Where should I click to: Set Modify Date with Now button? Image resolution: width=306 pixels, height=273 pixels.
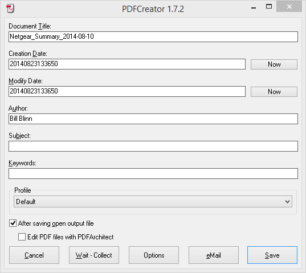click(274, 92)
